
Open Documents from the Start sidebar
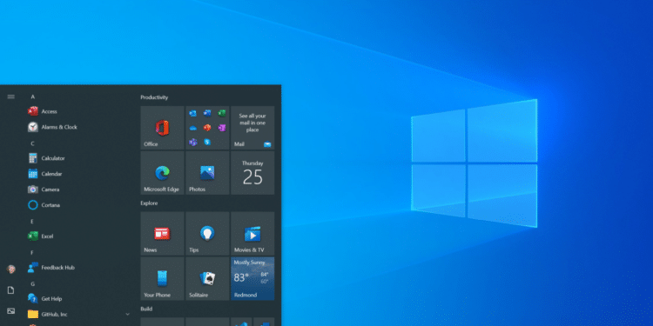10,290
